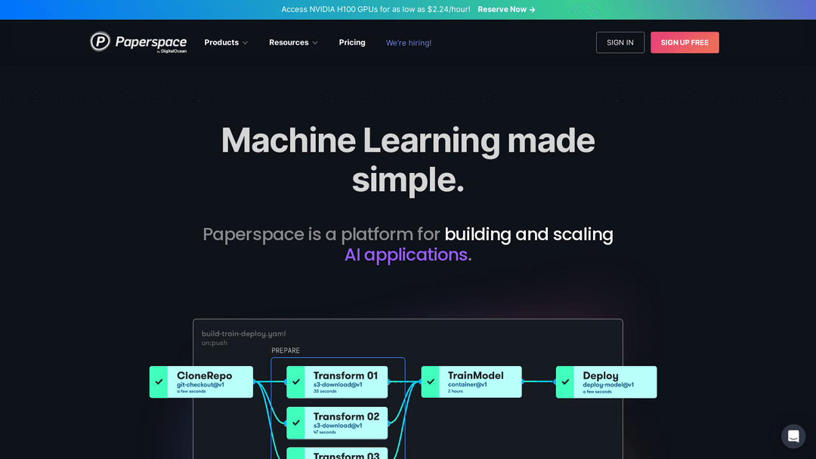Image resolution: width=816 pixels, height=459 pixels.
Task: Click the AI applications purple text
Action: [406, 254]
